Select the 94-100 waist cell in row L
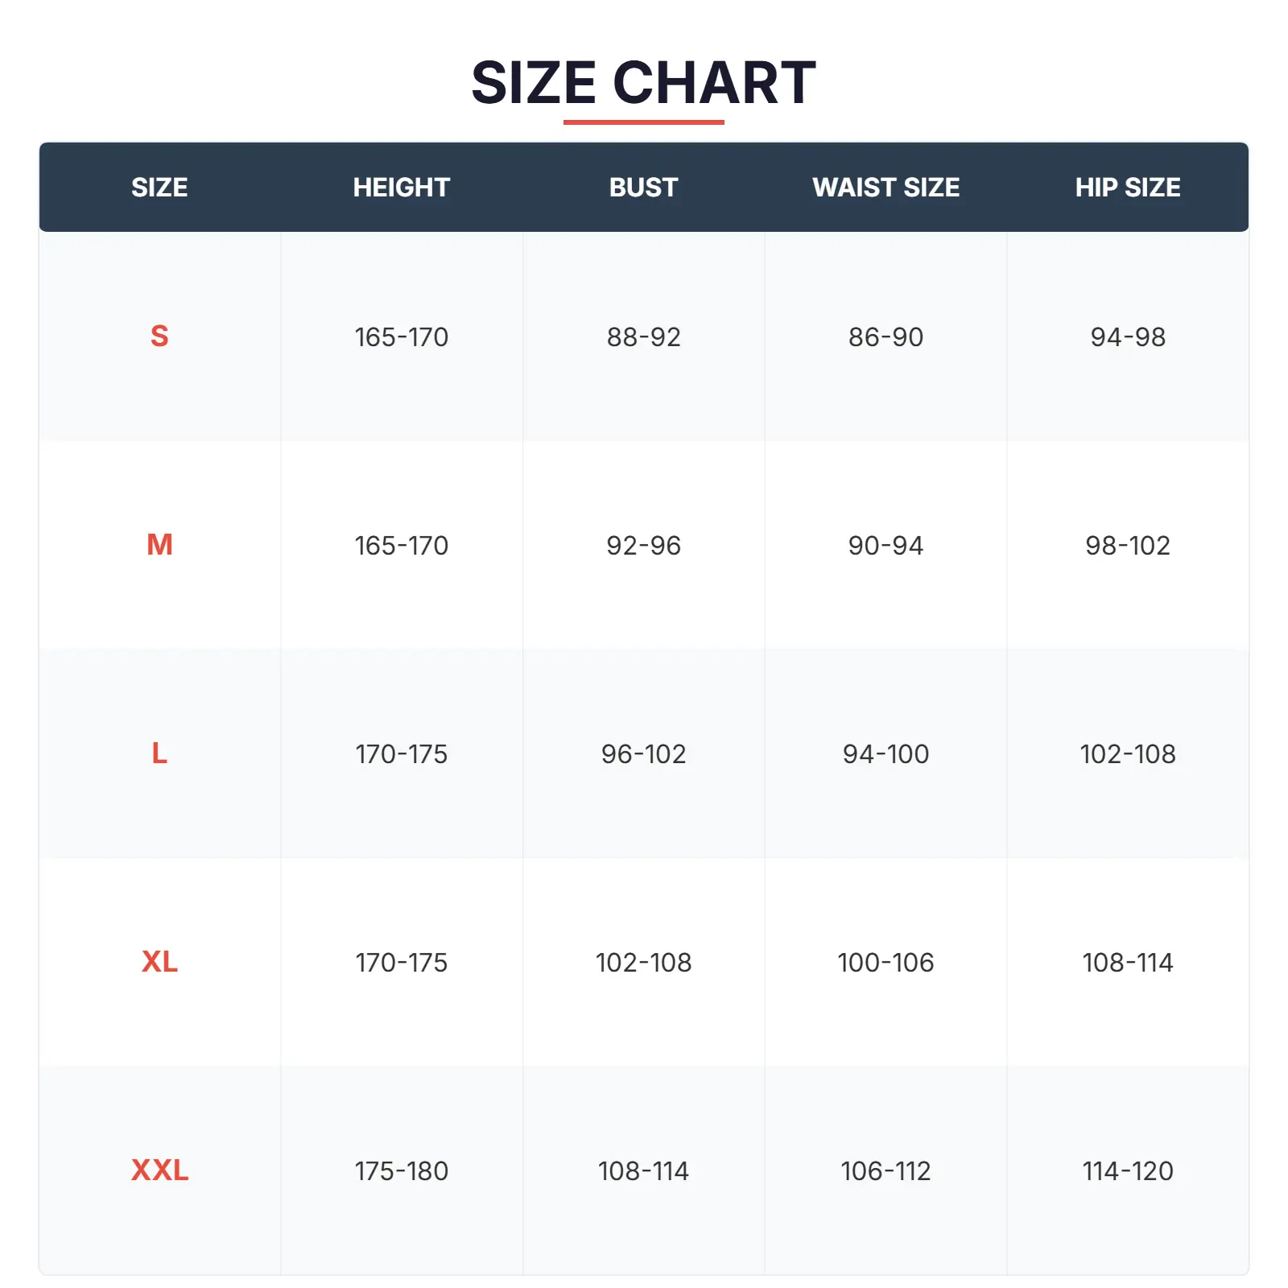The height and width of the screenshot is (1288, 1288). tap(885, 754)
